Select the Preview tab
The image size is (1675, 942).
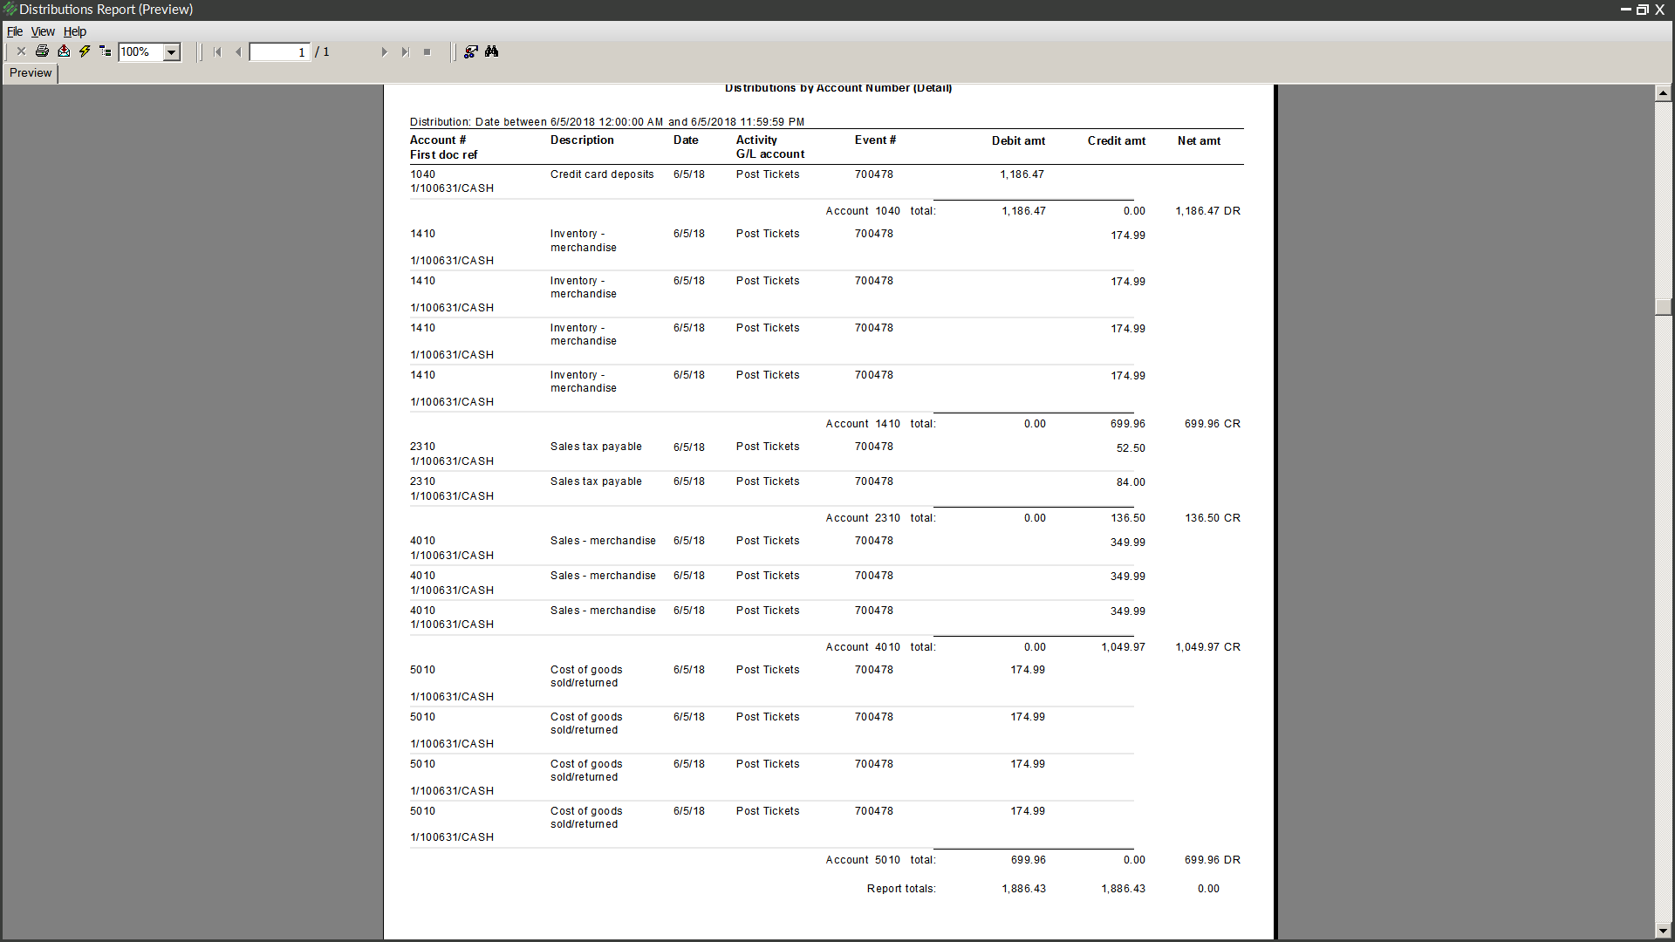31,73
